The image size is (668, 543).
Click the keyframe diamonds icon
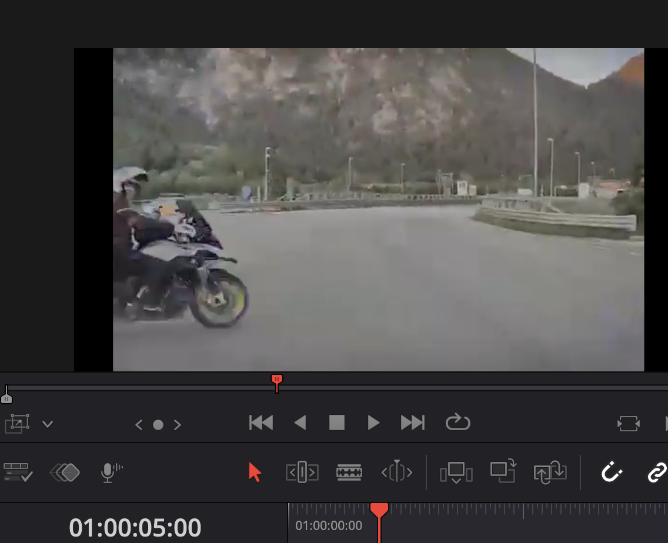pos(65,472)
